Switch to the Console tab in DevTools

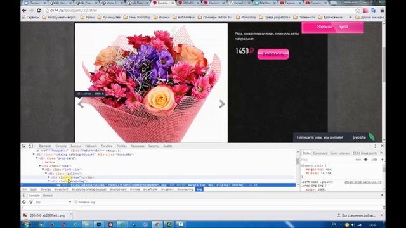coord(61,146)
